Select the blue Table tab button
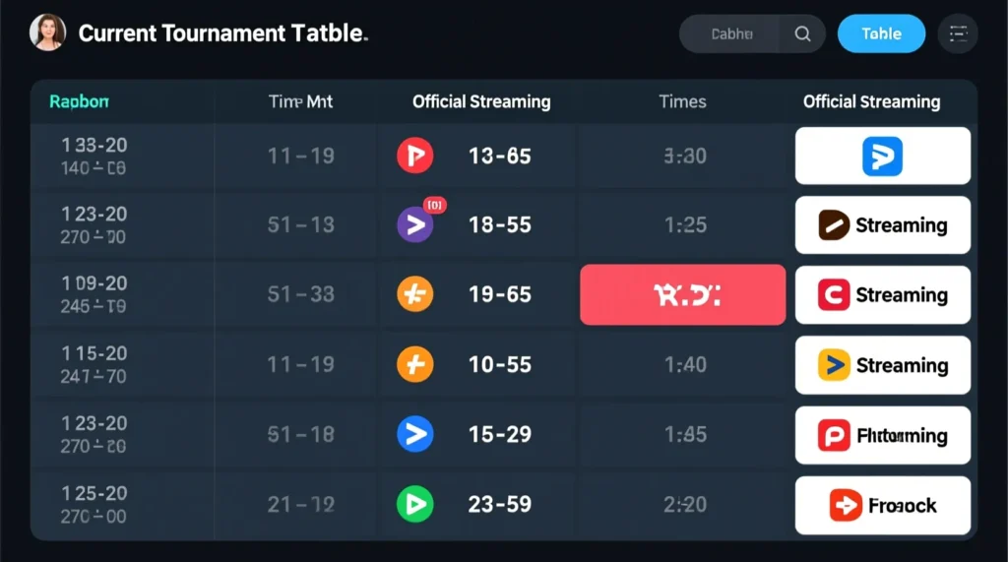Viewport: 1008px width, 562px height. 881,33
